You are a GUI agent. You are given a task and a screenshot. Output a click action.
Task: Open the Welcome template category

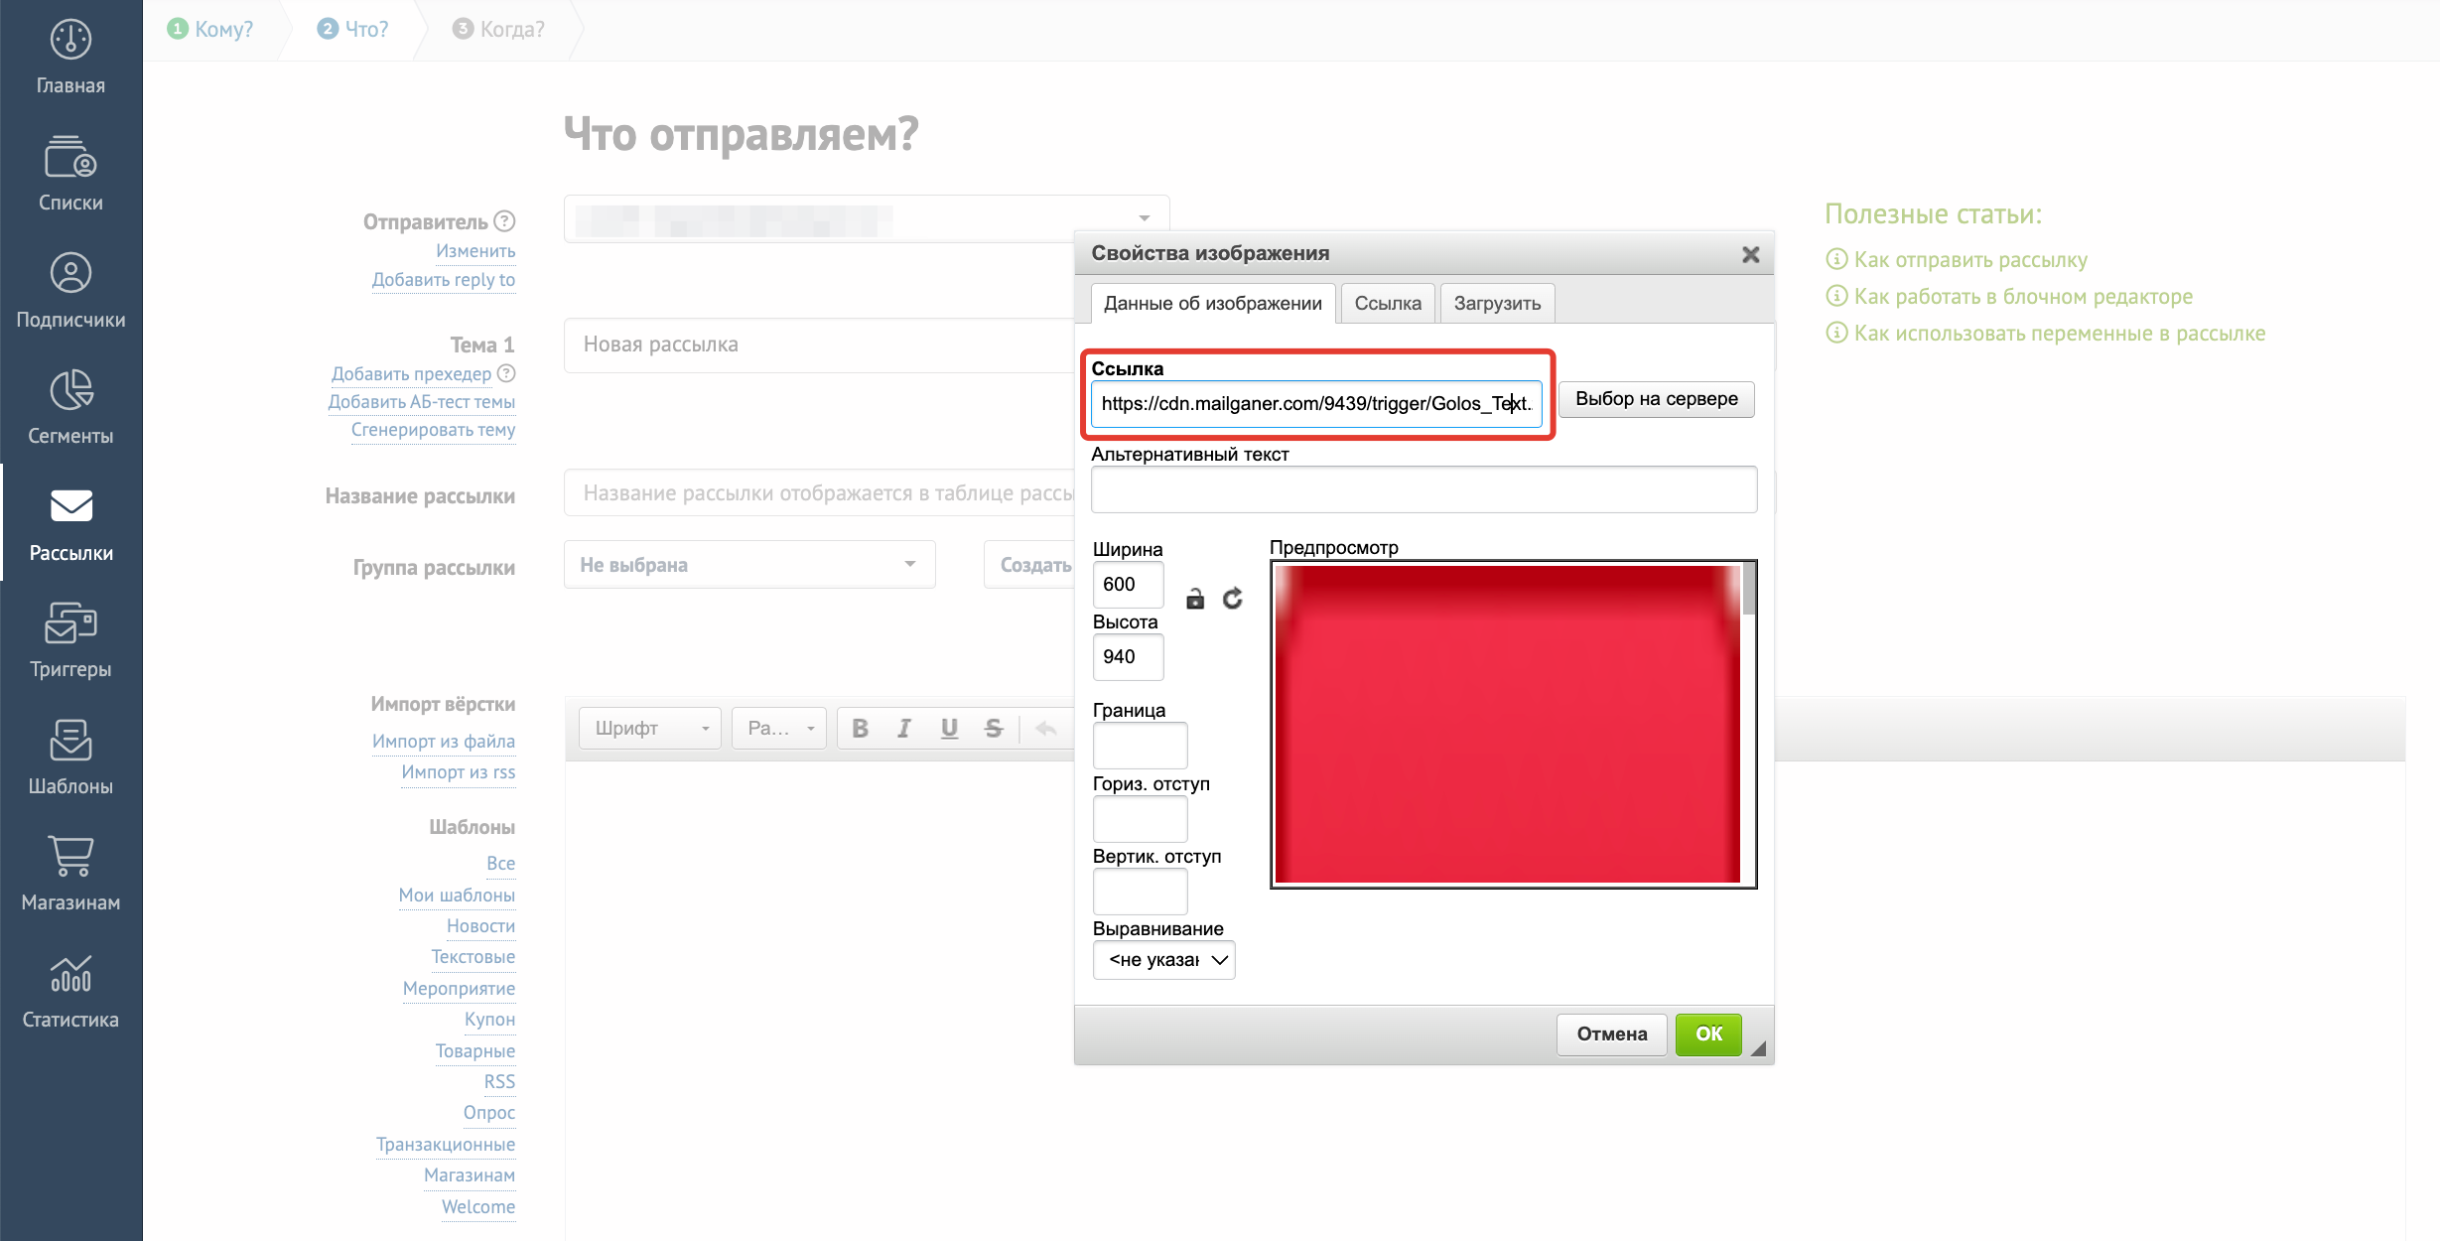click(x=478, y=1207)
